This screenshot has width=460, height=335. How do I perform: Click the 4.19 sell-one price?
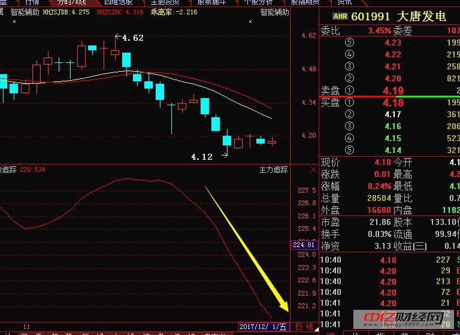coord(393,91)
